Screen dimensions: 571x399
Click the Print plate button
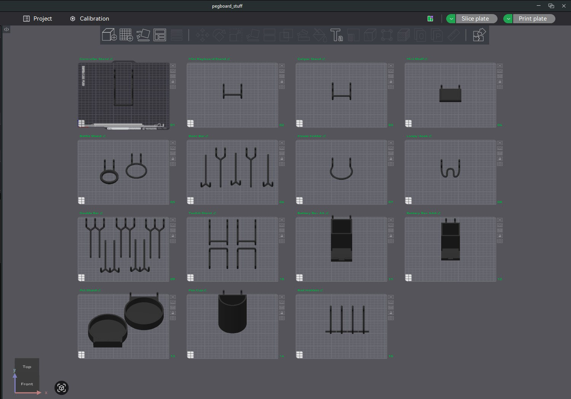(534, 18)
